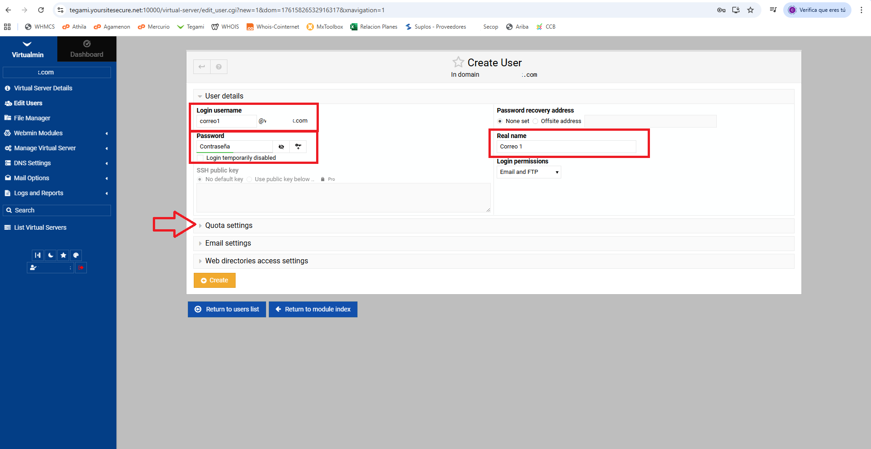Screen dimensions: 871x449
Task: Switch to the Dashboard tab
Action: [86, 49]
